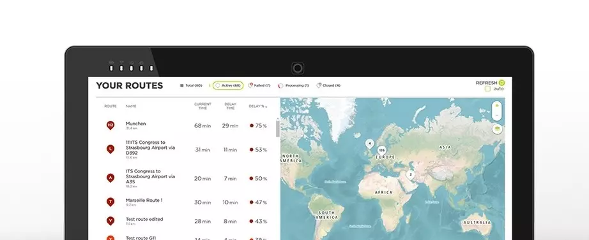Screen dimensions: 589x240
Task: Filter routes by Failed (7)
Action: point(259,85)
